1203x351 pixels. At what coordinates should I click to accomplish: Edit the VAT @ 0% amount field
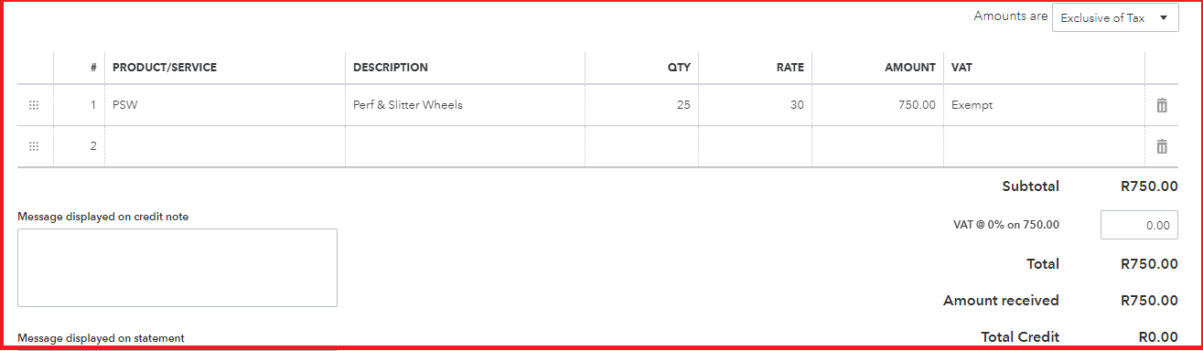pos(1139,225)
